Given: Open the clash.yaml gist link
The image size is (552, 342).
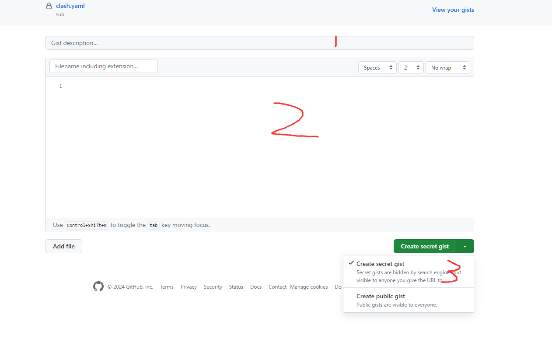Looking at the screenshot, I should [x=70, y=6].
